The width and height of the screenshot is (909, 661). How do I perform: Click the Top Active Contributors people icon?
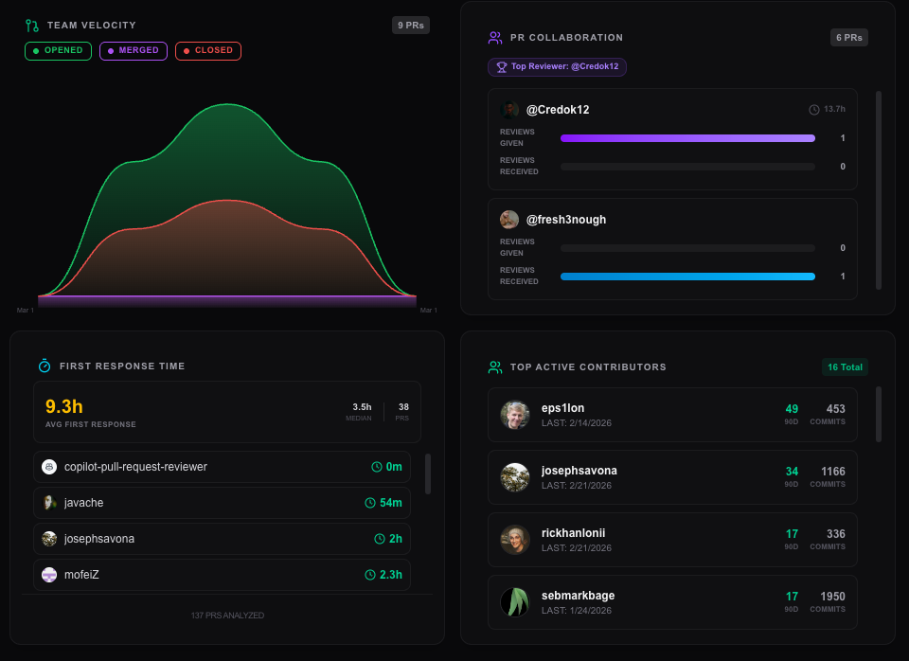tap(495, 367)
